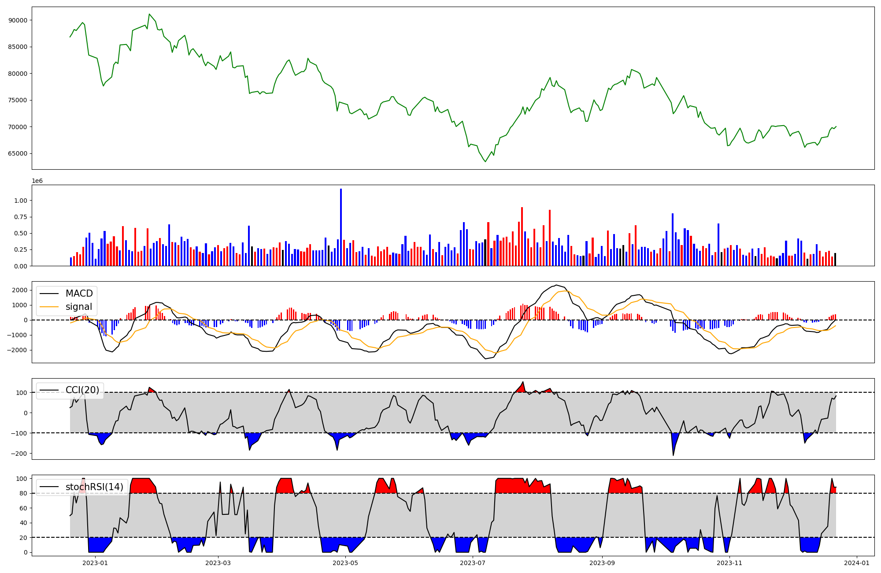Click the stochRSI(14) legend entry
The height and width of the screenshot is (573, 881).
pyautogui.click(x=94, y=487)
